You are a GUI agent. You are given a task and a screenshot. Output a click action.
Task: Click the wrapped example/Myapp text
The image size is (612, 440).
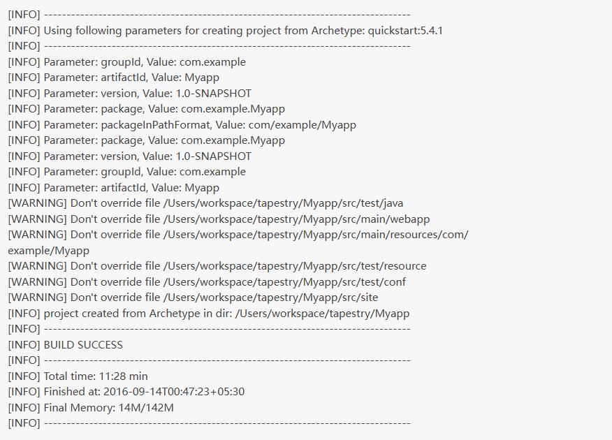click(x=49, y=251)
